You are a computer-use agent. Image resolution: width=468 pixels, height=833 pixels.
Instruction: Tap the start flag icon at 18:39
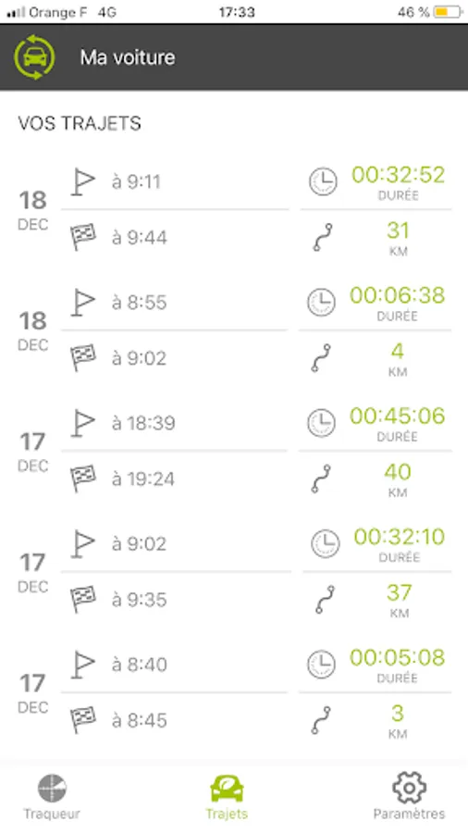pyautogui.click(x=83, y=423)
